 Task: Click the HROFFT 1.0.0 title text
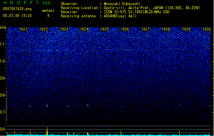27,3
